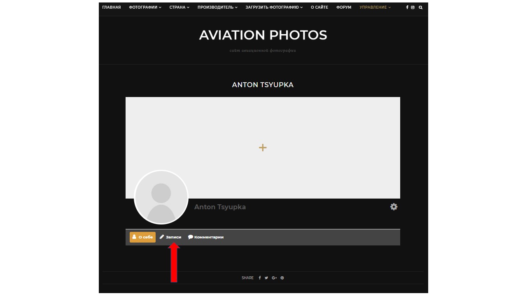Open profile settings gear icon

point(394,207)
